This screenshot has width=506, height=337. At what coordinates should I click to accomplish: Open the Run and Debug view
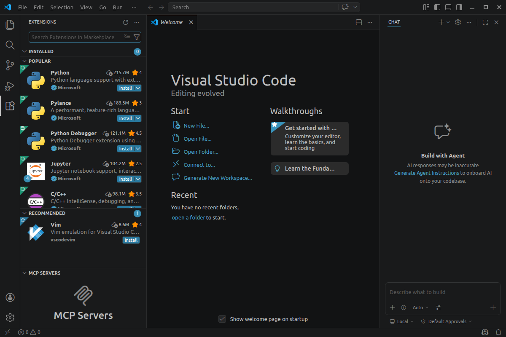(x=10, y=86)
